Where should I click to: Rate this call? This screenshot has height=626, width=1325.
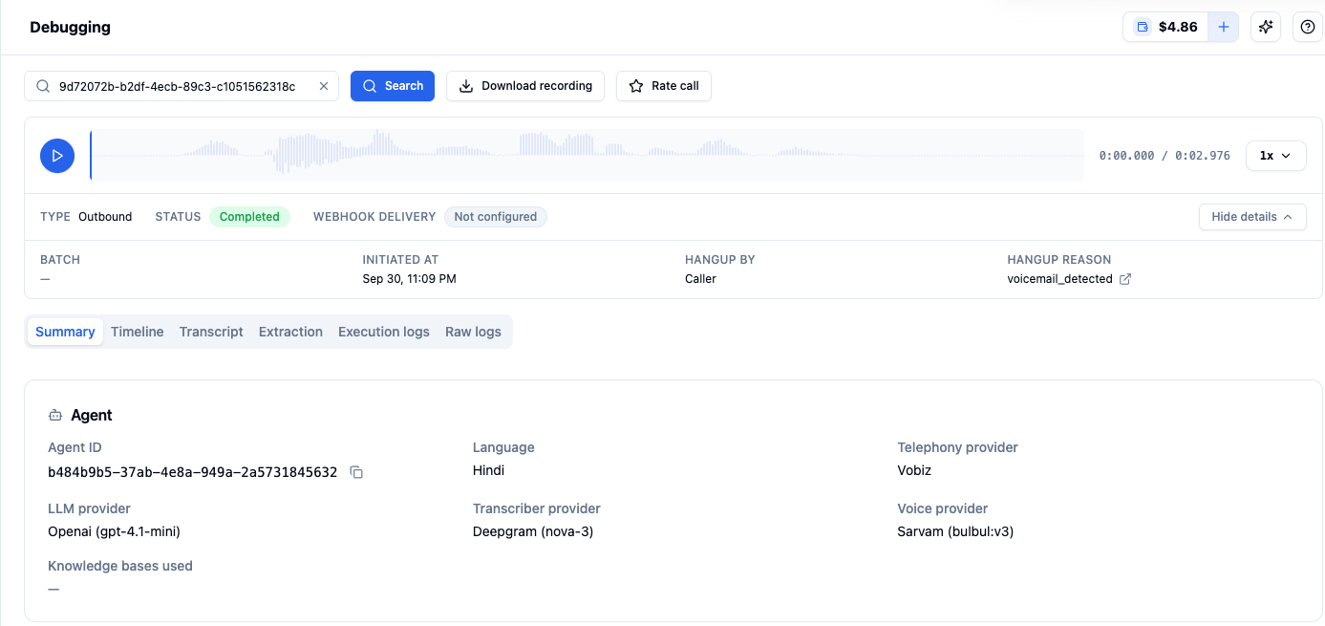click(664, 86)
